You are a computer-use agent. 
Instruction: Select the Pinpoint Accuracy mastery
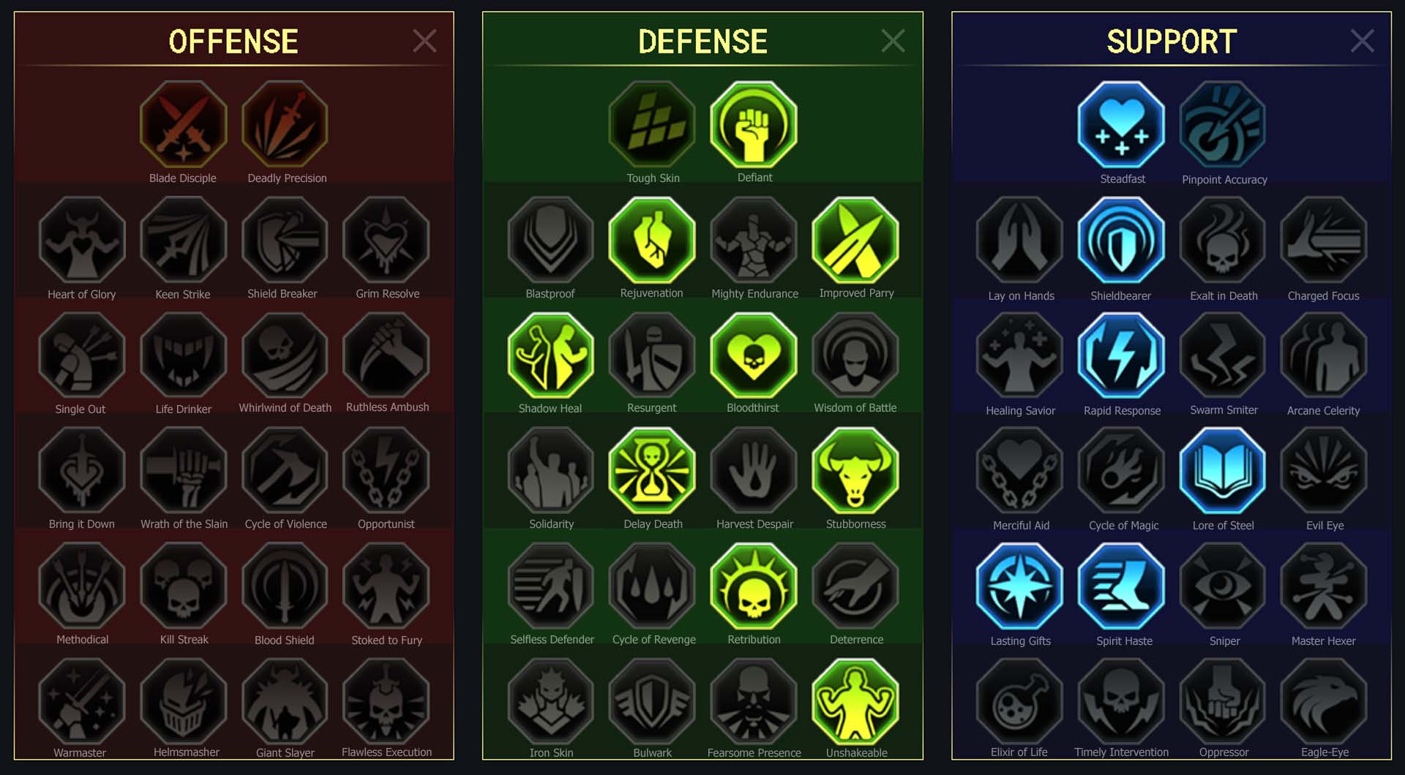(x=1223, y=124)
